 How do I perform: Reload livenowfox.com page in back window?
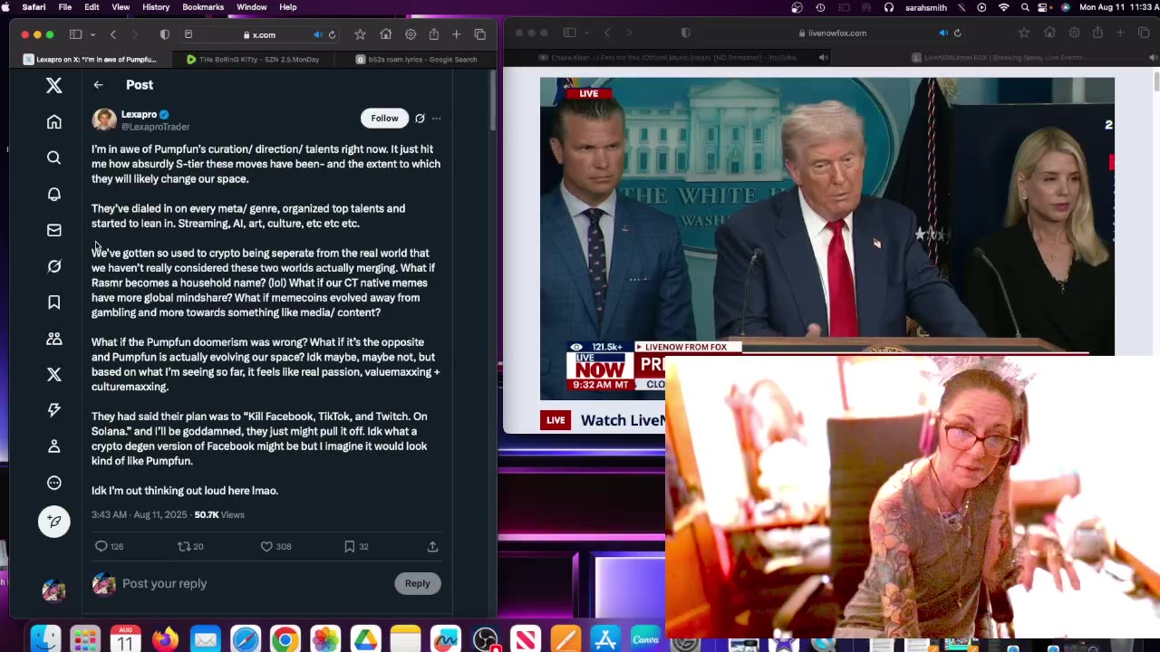[x=957, y=33]
